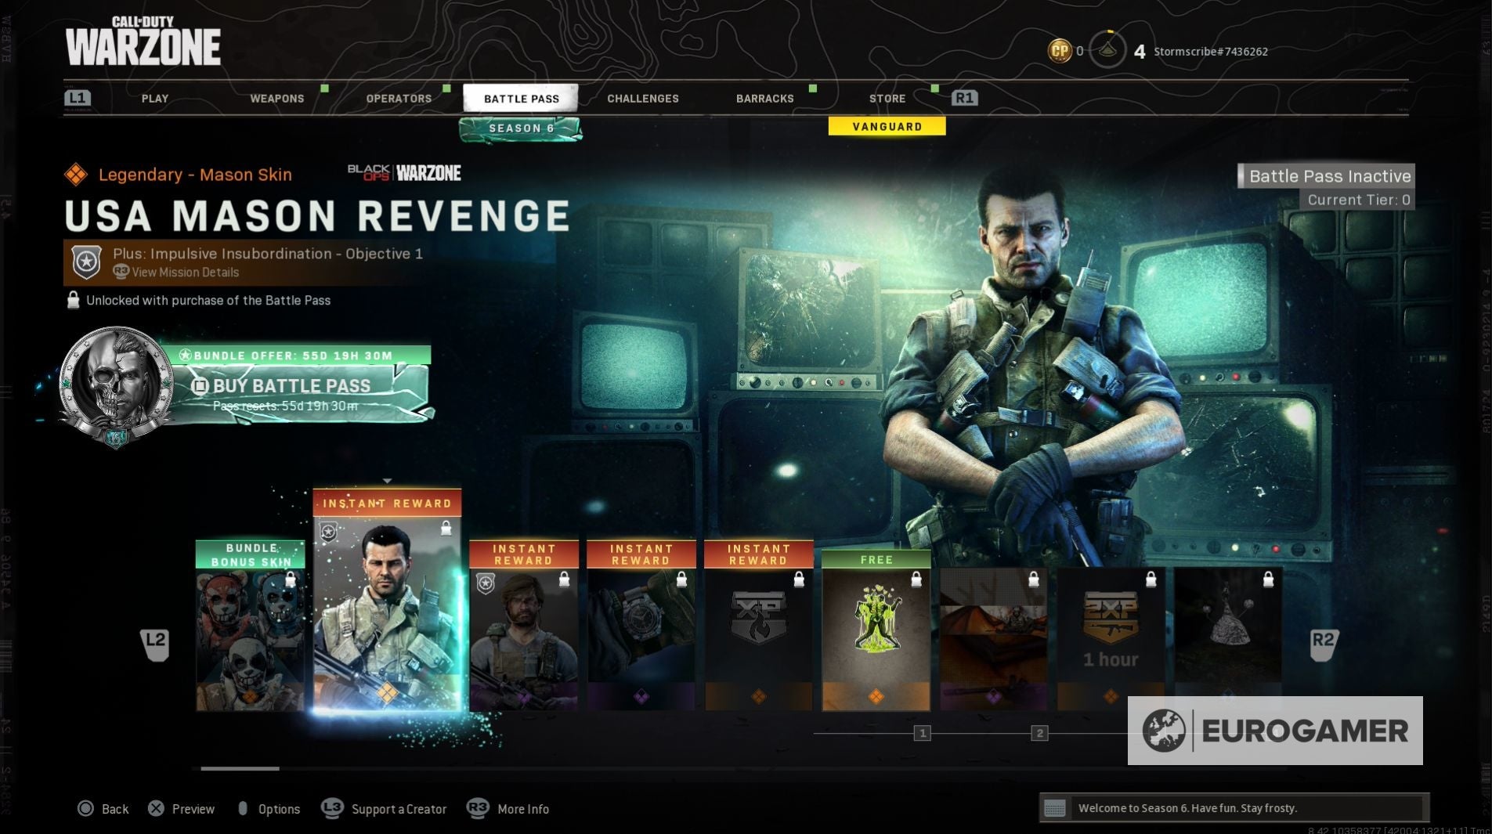Click the mission shield on Mason card
The height and width of the screenshot is (834, 1492).
point(329,533)
